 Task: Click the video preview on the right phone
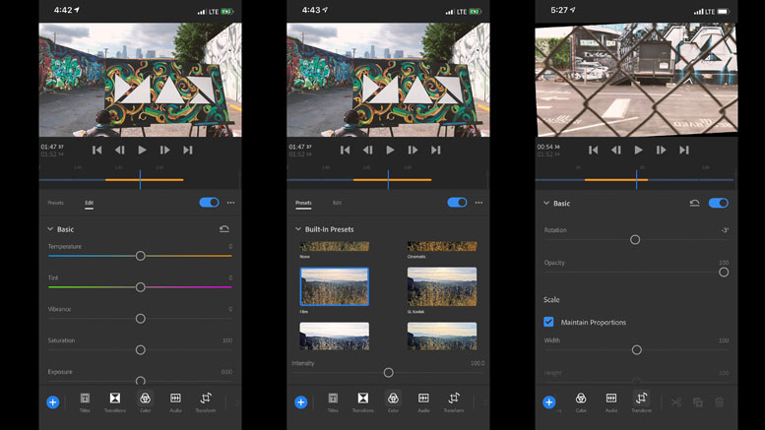[636, 80]
